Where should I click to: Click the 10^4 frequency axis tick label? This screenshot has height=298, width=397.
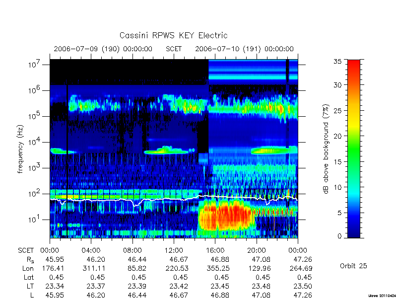tap(35, 142)
